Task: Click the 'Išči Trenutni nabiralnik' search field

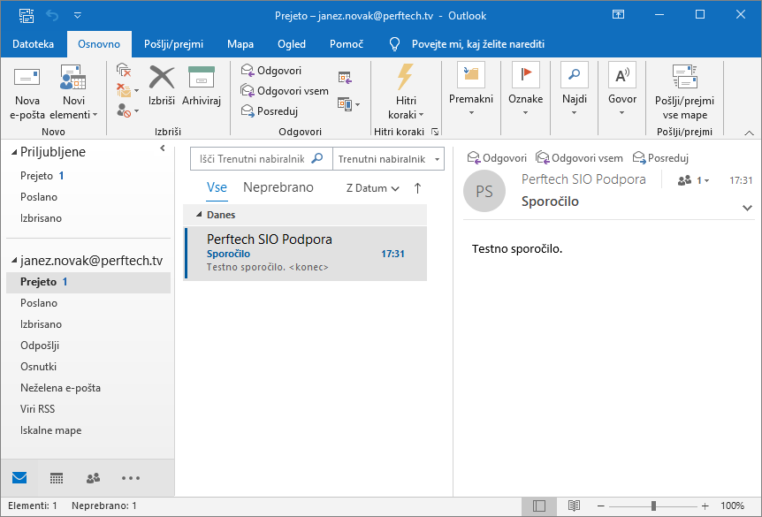Action: click(261, 159)
